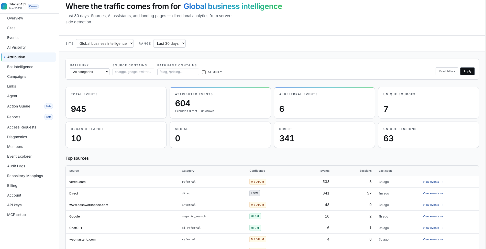Open AI Visibility page
This screenshot has height=249, width=486.
pos(28,47)
